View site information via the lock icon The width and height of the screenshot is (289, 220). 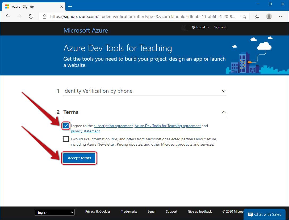(44, 16)
